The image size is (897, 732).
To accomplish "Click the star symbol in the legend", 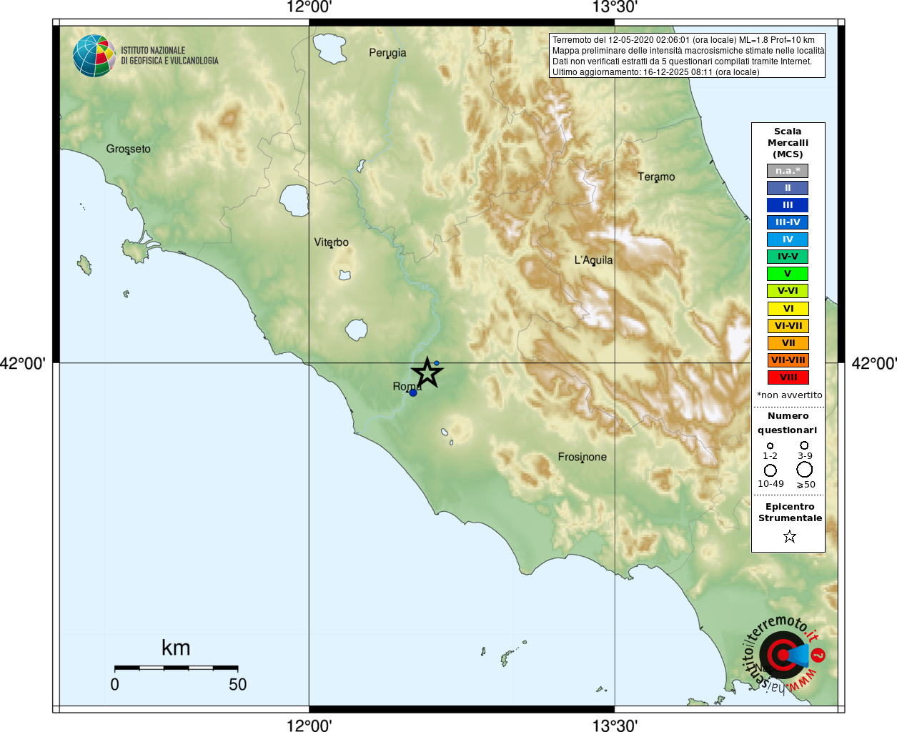I will click(790, 536).
